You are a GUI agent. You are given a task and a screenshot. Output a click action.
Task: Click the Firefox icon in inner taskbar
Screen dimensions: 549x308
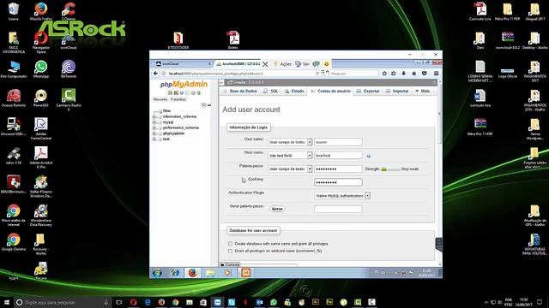192,273
